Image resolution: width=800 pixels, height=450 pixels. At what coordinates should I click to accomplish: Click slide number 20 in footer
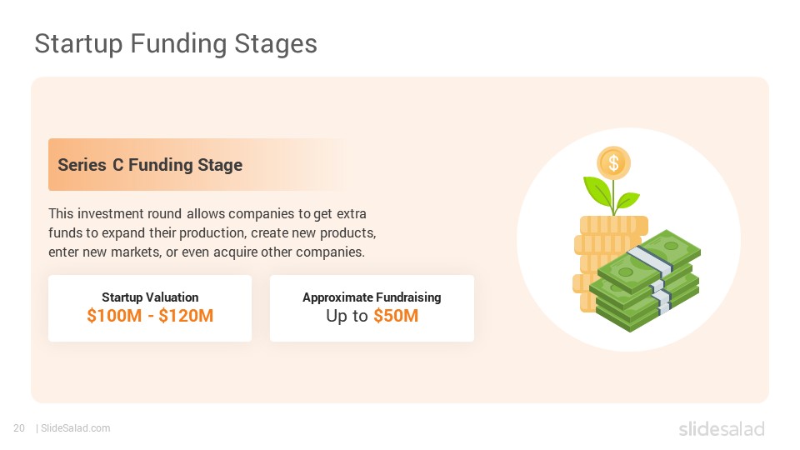[19, 428]
